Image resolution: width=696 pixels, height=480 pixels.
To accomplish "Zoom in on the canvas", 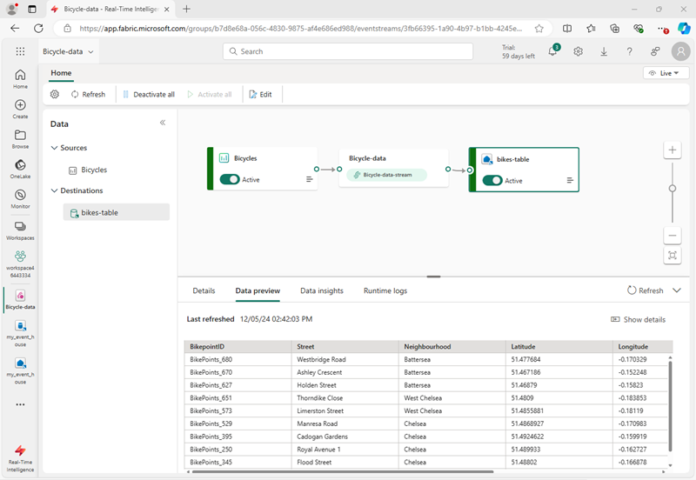I will point(673,150).
